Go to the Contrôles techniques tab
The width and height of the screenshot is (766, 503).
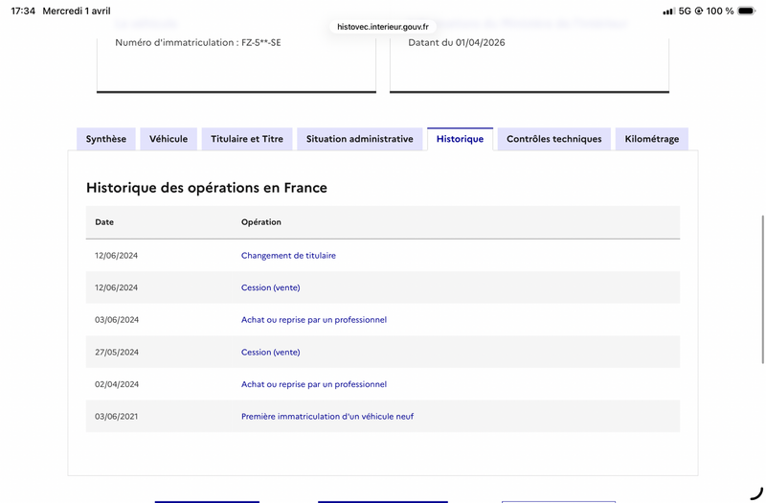(554, 139)
